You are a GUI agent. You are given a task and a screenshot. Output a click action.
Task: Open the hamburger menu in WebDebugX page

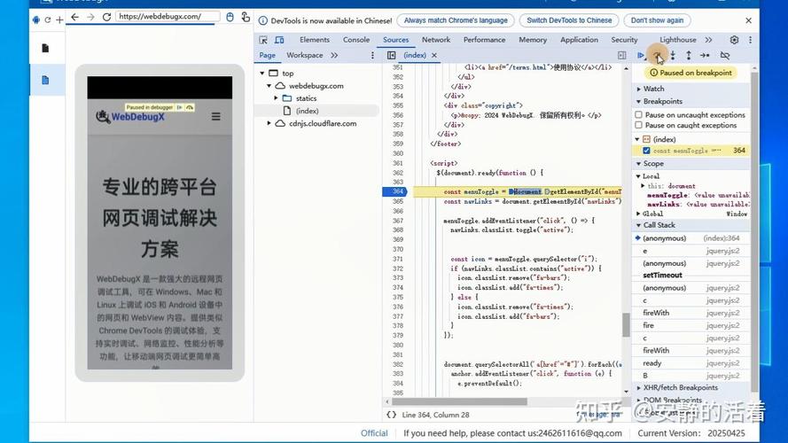pos(216,117)
